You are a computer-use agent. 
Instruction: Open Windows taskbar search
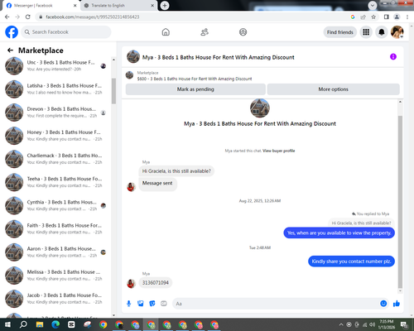point(23,324)
